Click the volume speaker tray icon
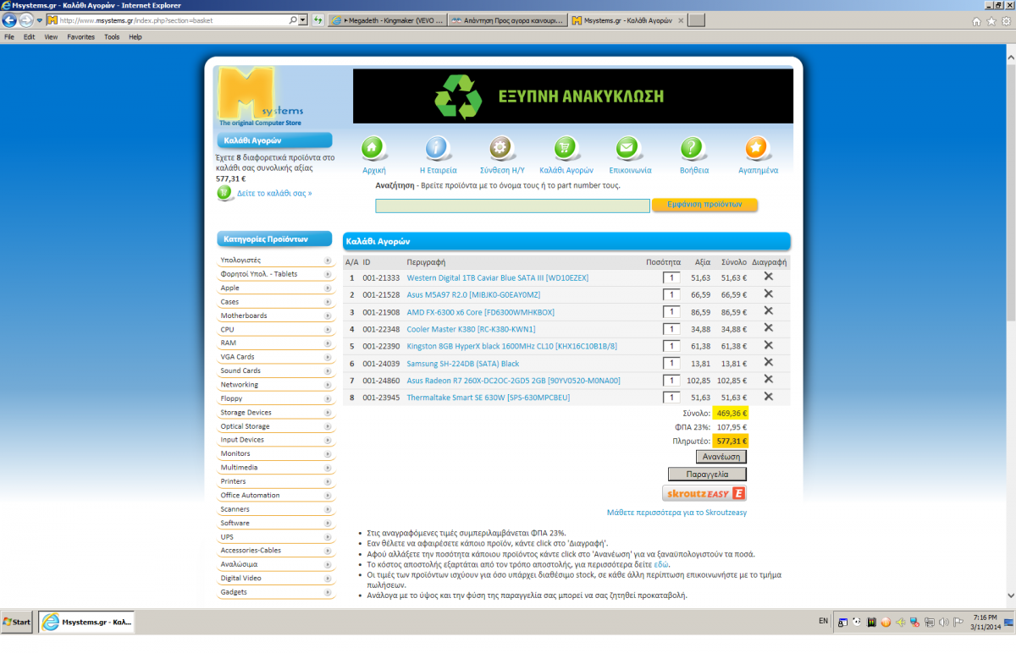Image resolution: width=1016 pixels, height=653 pixels. tap(945, 623)
